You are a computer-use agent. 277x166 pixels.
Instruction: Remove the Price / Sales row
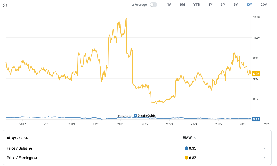click(264, 148)
